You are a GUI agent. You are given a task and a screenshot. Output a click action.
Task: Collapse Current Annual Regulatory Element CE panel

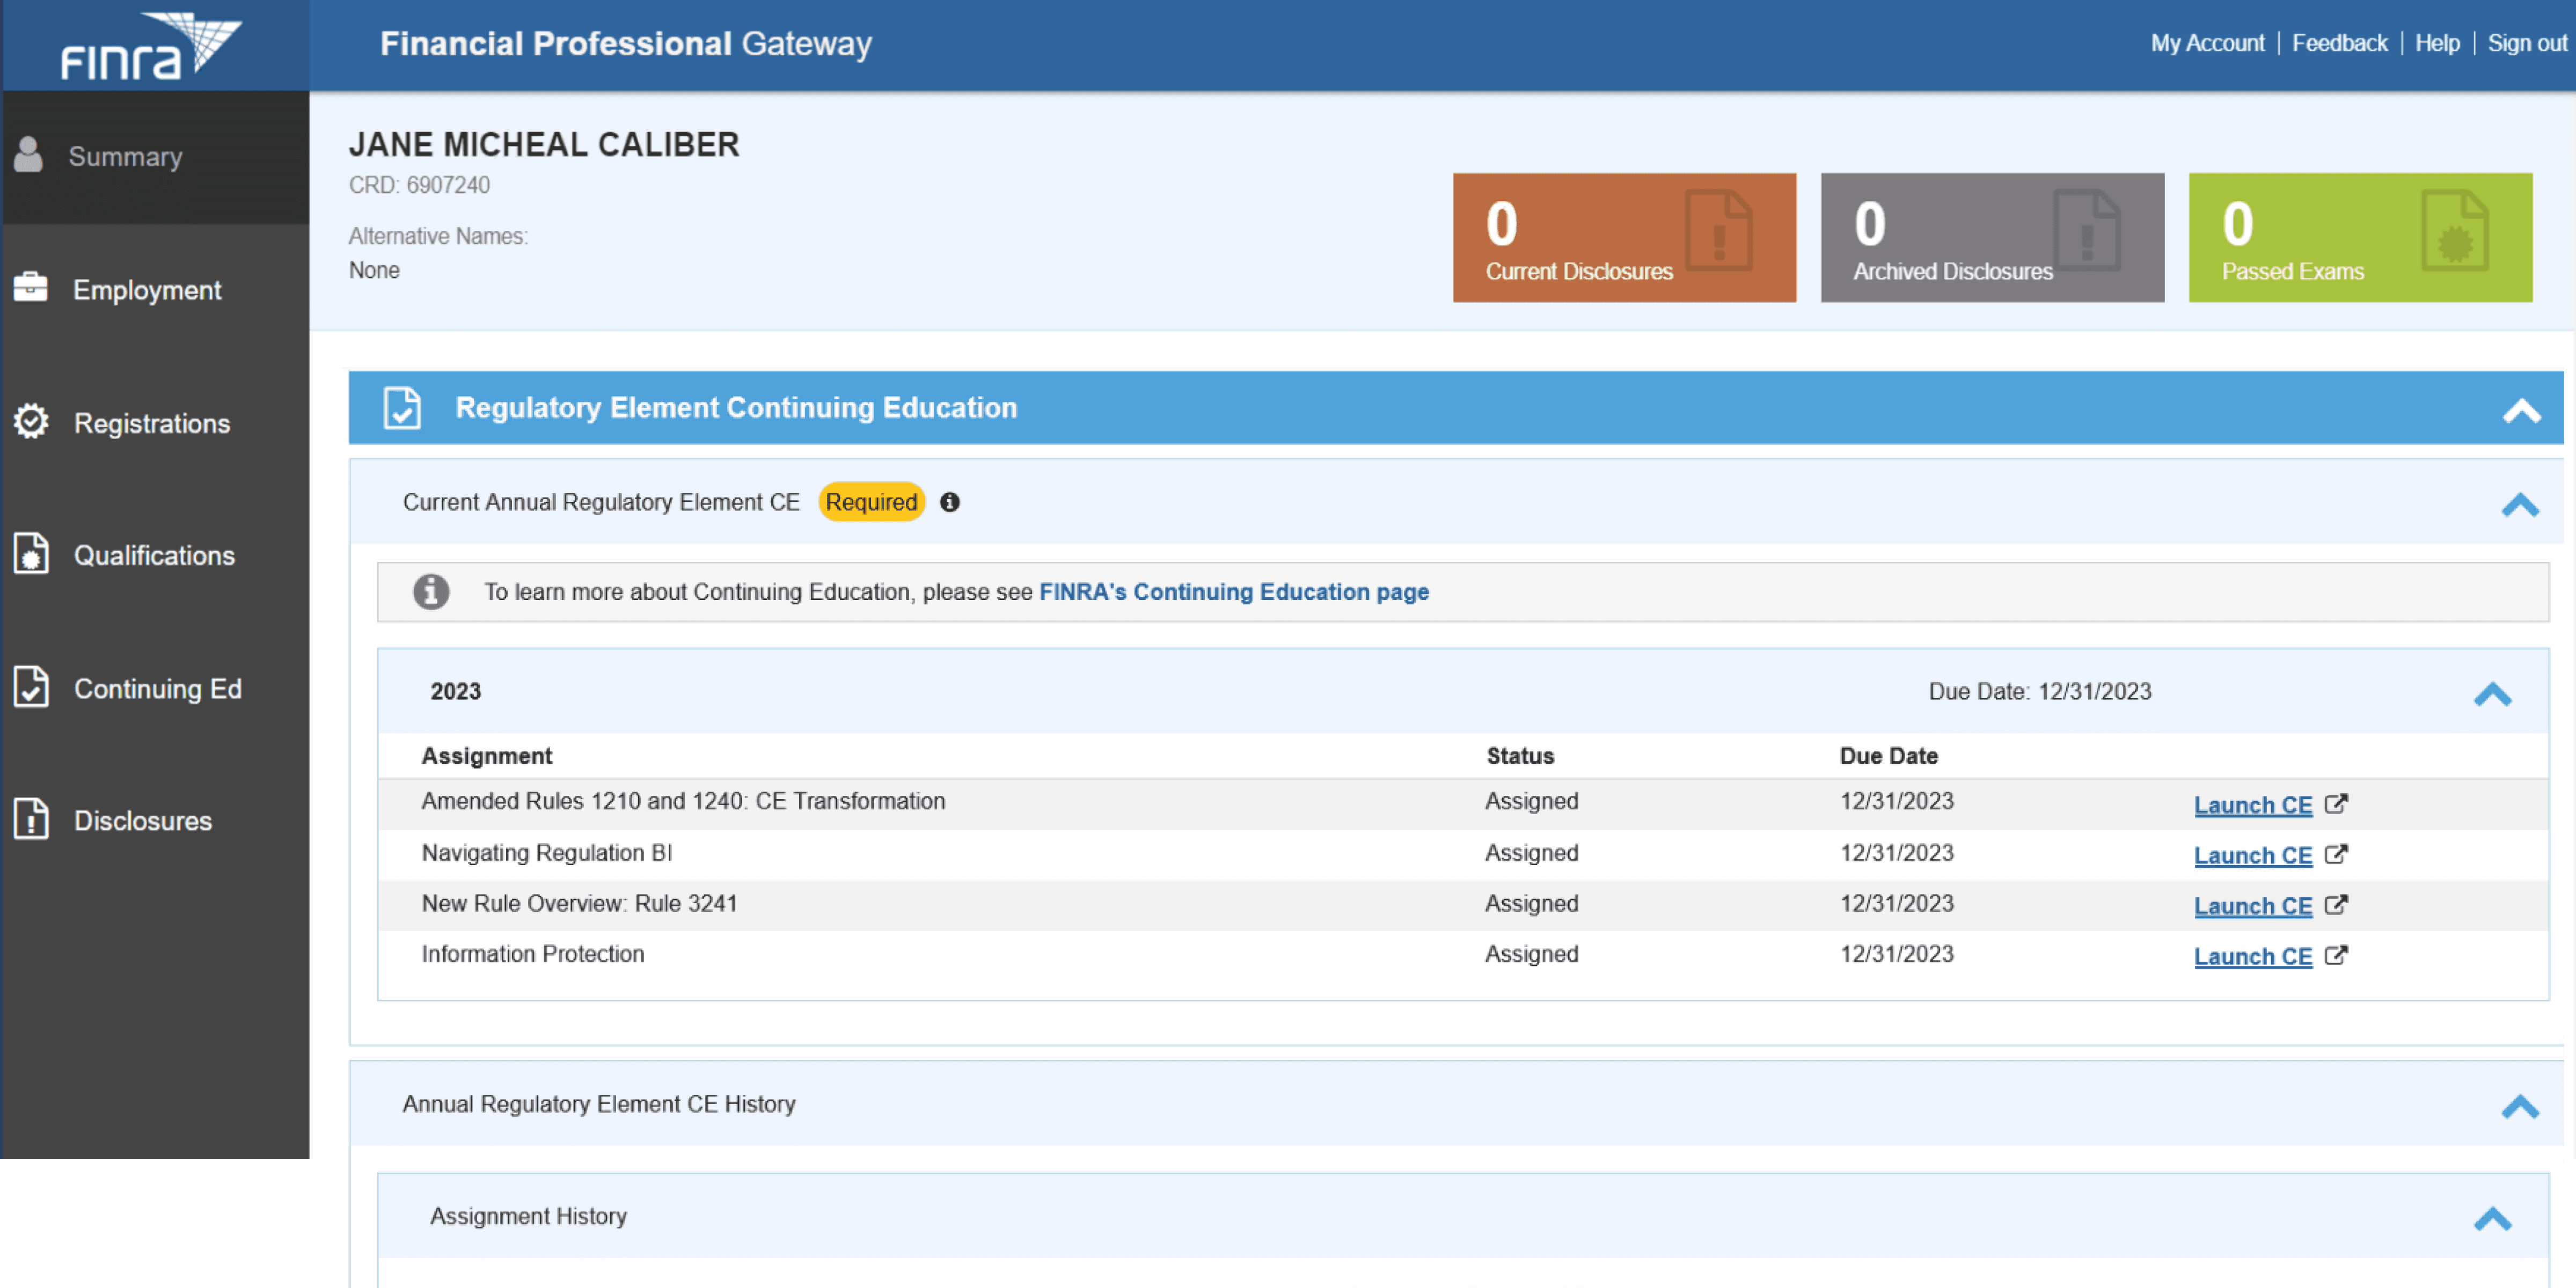(2520, 505)
